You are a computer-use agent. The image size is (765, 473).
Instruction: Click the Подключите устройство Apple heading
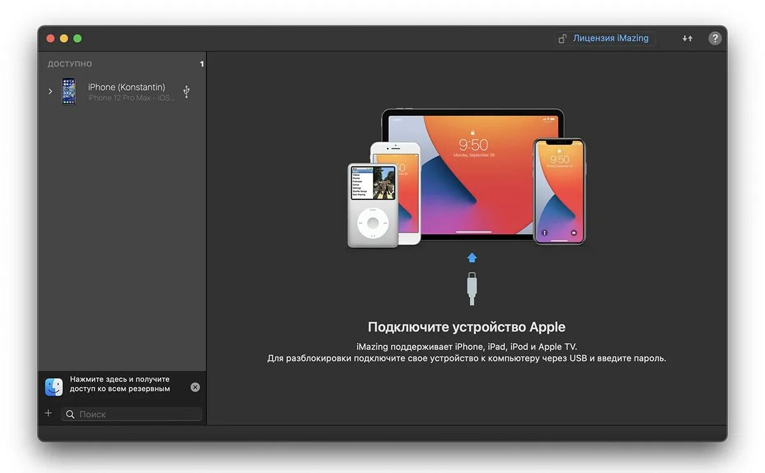click(467, 327)
